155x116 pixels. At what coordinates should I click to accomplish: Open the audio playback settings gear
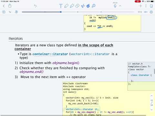click(151, 12)
